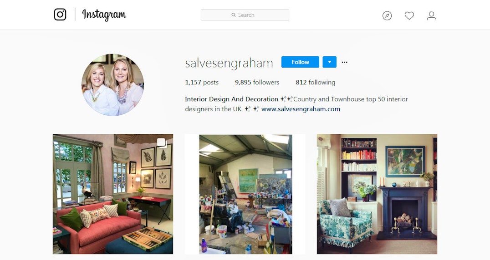
Task: Click the 1,157 posts count
Action: click(x=202, y=83)
